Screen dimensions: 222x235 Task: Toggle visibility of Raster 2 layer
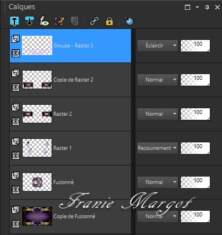[16, 122]
